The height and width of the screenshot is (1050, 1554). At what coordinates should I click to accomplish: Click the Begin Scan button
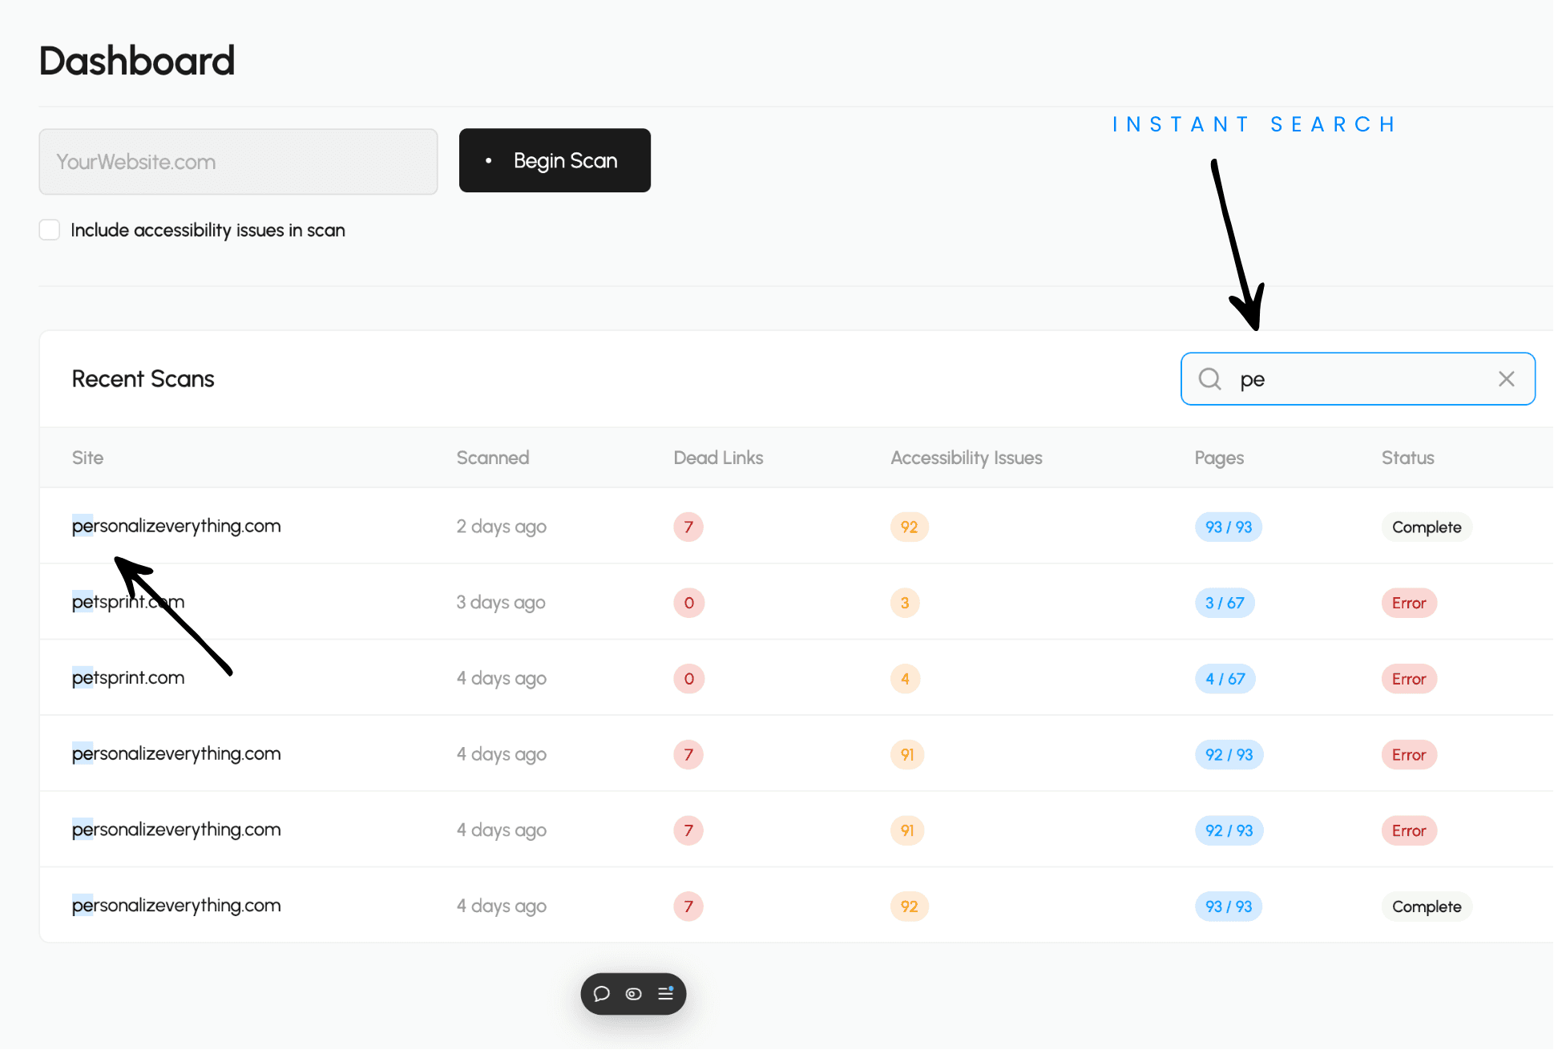click(555, 160)
